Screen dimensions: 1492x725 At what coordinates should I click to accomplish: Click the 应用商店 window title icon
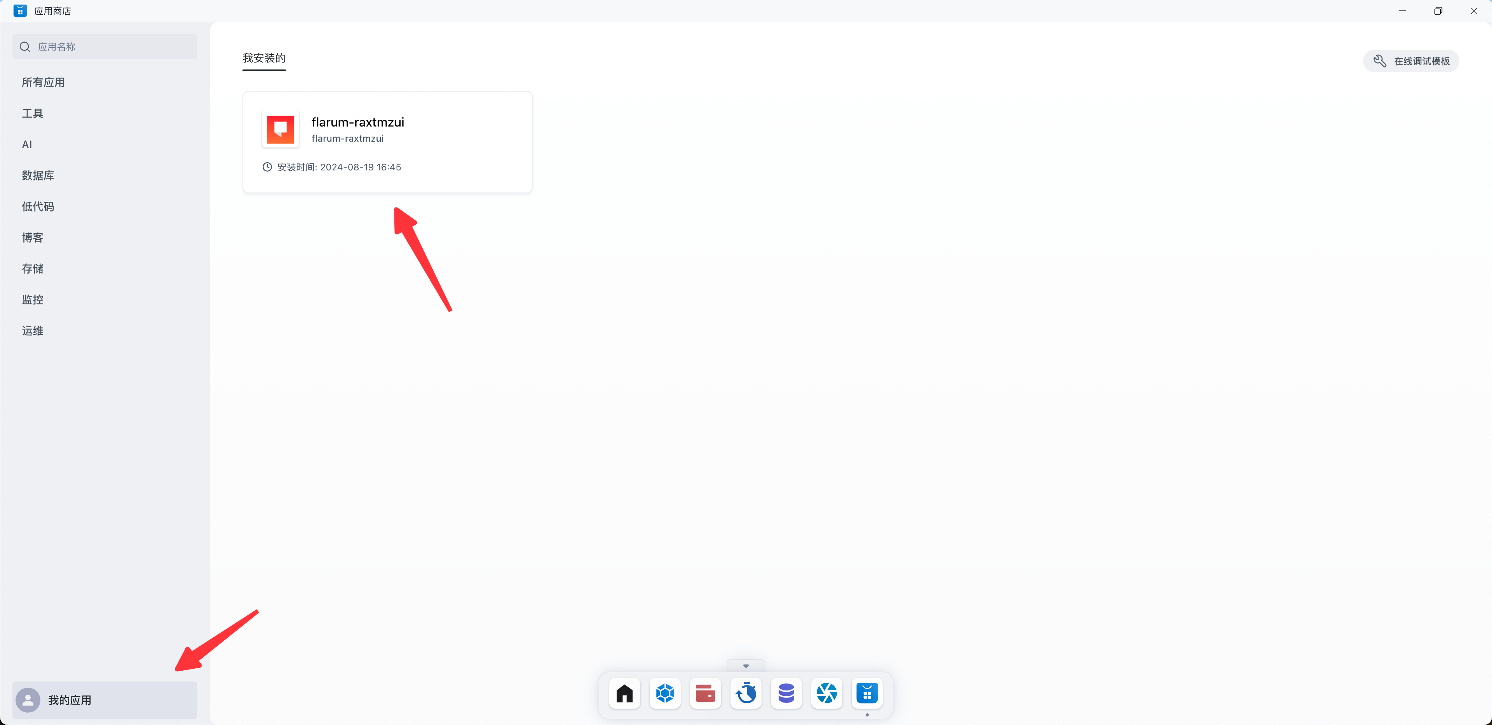click(20, 10)
